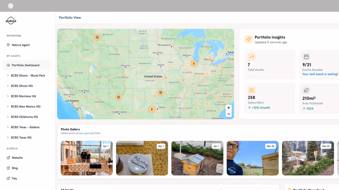Open the Faq external-link icon
This screenshot has width=339, height=190.
(8, 178)
